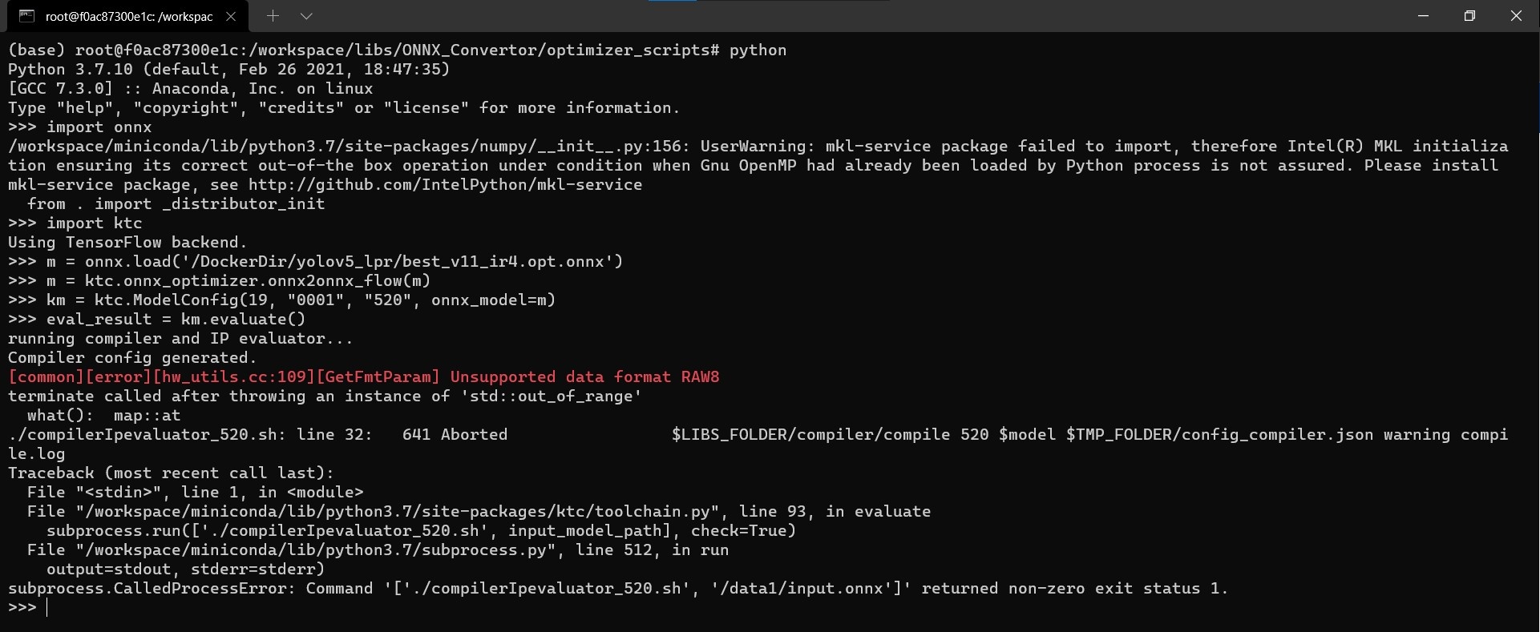Minimize the terminal window
This screenshot has height=632, width=1540.
coord(1424,16)
